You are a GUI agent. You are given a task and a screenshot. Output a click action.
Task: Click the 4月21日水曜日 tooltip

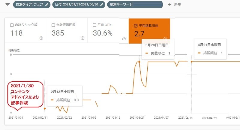[210, 49]
